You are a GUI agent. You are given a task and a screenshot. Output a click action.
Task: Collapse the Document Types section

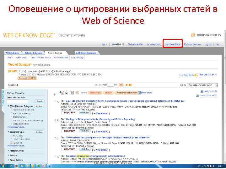(8, 132)
